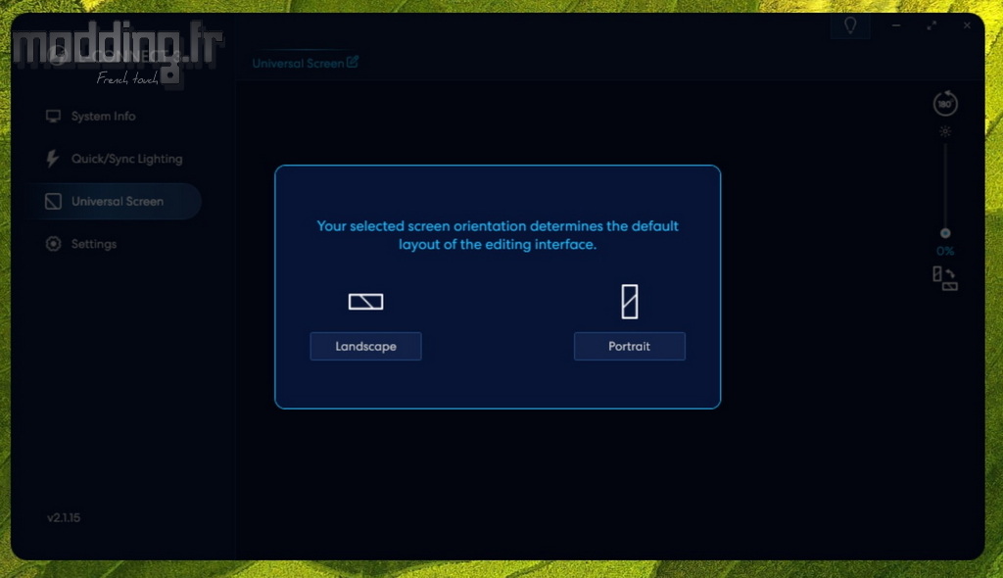Click the lightning bolt Quick/Sync Lighting icon
This screenshot has height=578, width=1003.
[53, 159]
